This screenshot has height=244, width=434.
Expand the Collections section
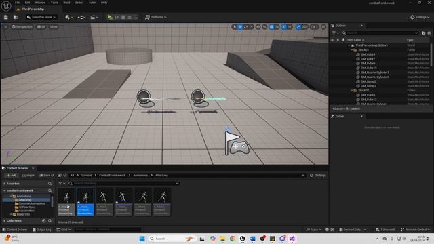[5, 220]
